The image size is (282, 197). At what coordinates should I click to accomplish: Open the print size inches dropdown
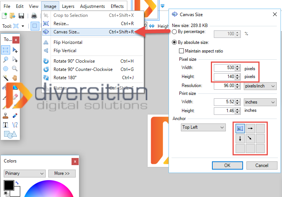(260, 102)
